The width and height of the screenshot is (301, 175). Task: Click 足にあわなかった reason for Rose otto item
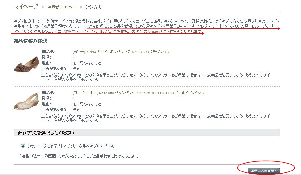point(87,104)
